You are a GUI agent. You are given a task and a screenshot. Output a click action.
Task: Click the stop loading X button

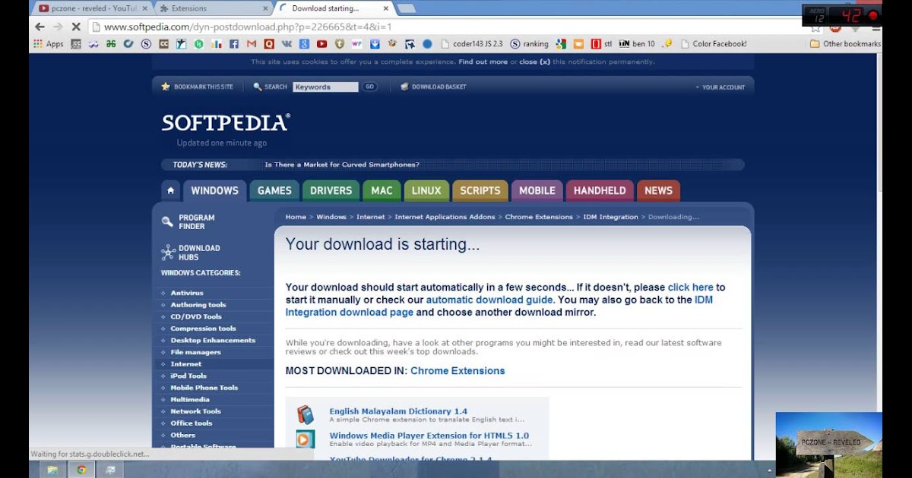[x=76, y=27]
